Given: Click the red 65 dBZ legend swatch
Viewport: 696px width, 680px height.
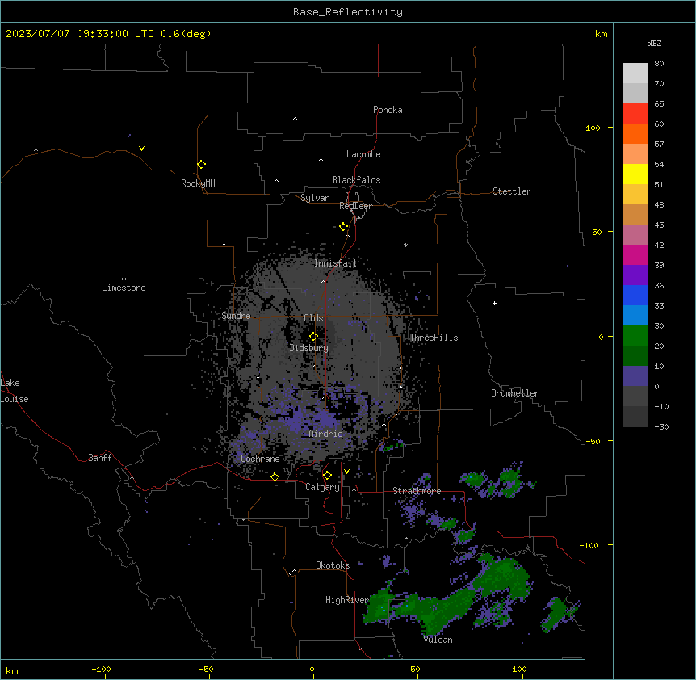Looking at the screenshot, I should click(x=635, y=114).
